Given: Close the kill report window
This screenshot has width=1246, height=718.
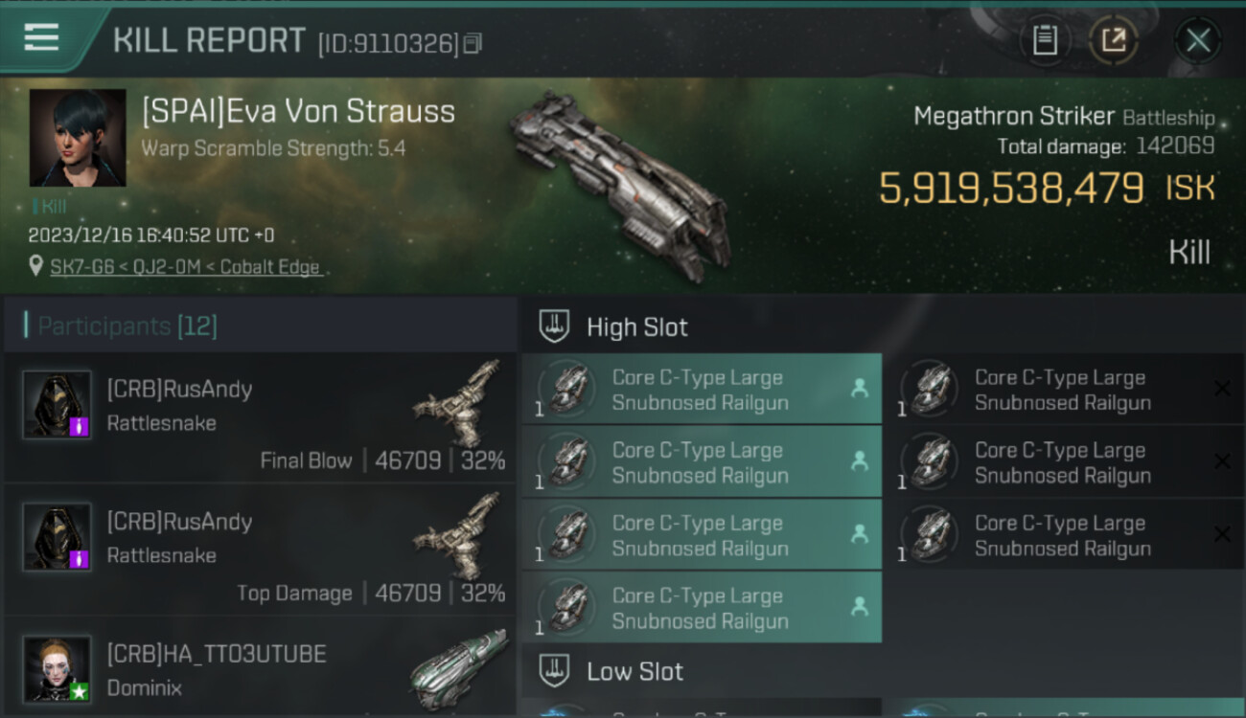Looking at the screenshot, I should (1198, 40).
